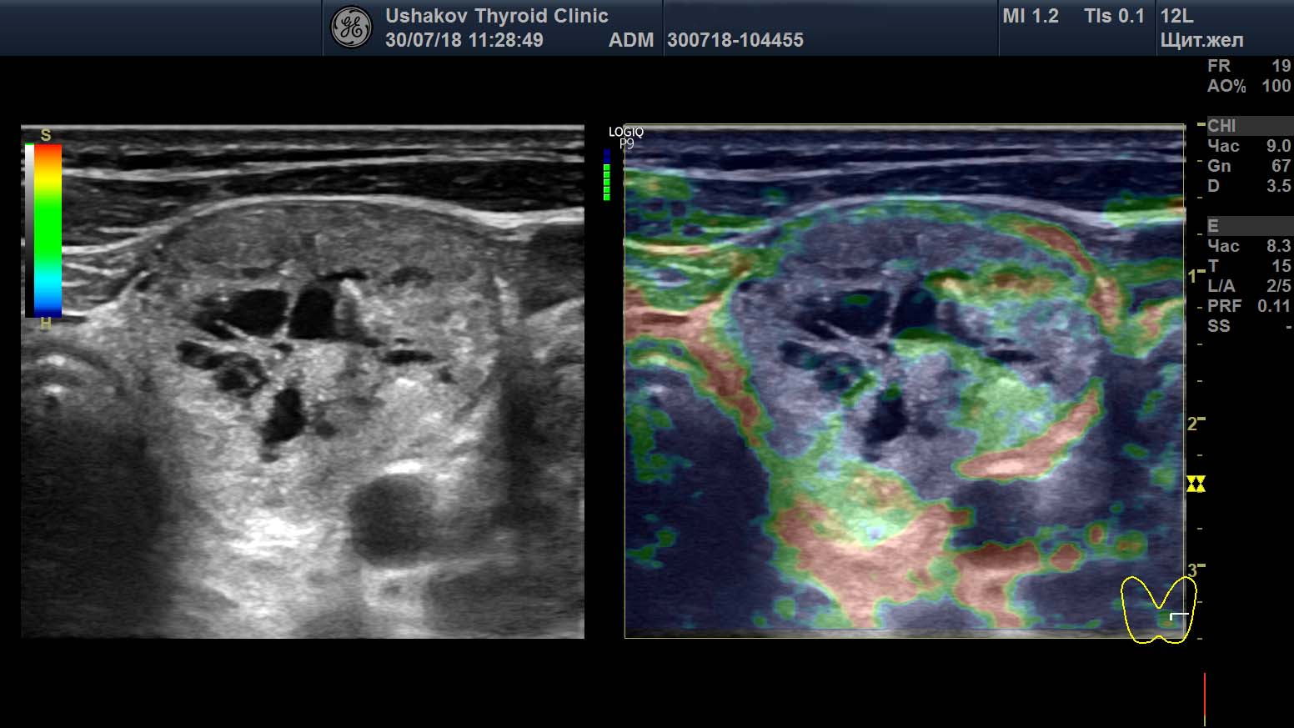Click the LOGIQ P9 label
This screenshot has width=1294, height=728.
[626, 138]
